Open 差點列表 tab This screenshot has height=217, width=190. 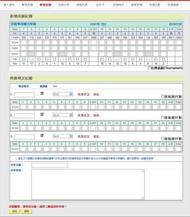click(x=82, y=5)
